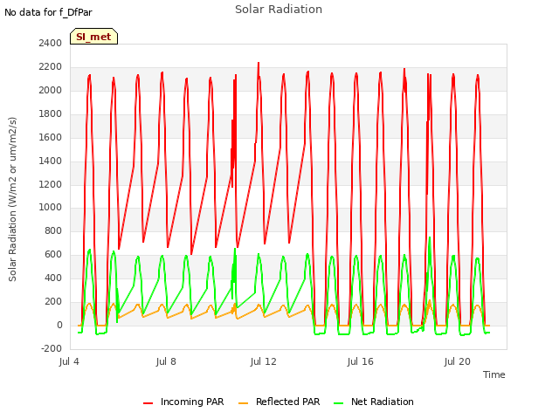Click the red Incoming PAR legend swatch
This screenshot has width=559, height=419.
[148, 403]
